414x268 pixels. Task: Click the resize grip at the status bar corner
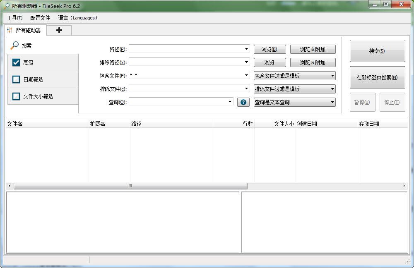tap(407, 261)
